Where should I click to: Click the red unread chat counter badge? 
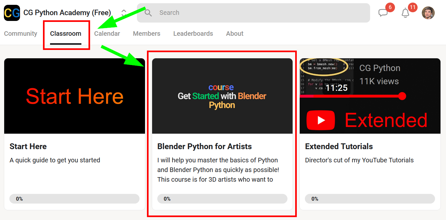[389, 7]
